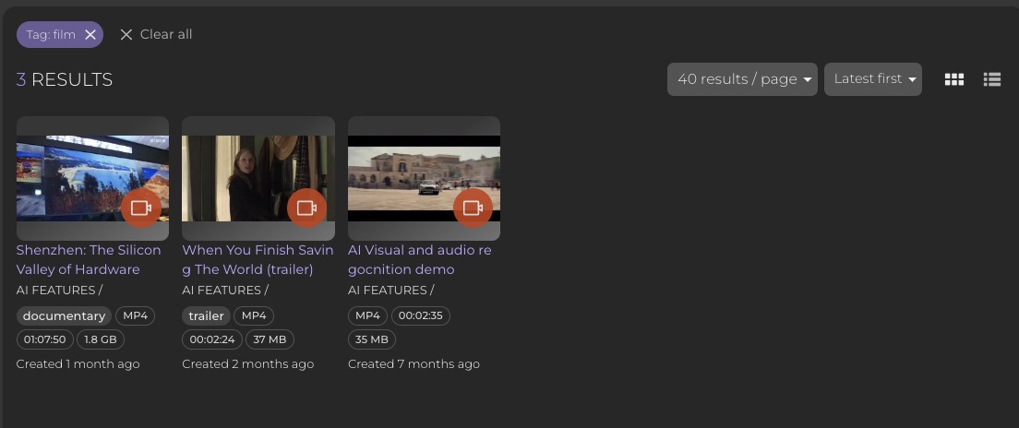This screenshot has width=1019, height=428.
Task: Switch to grid view layout
Action: 954,80
